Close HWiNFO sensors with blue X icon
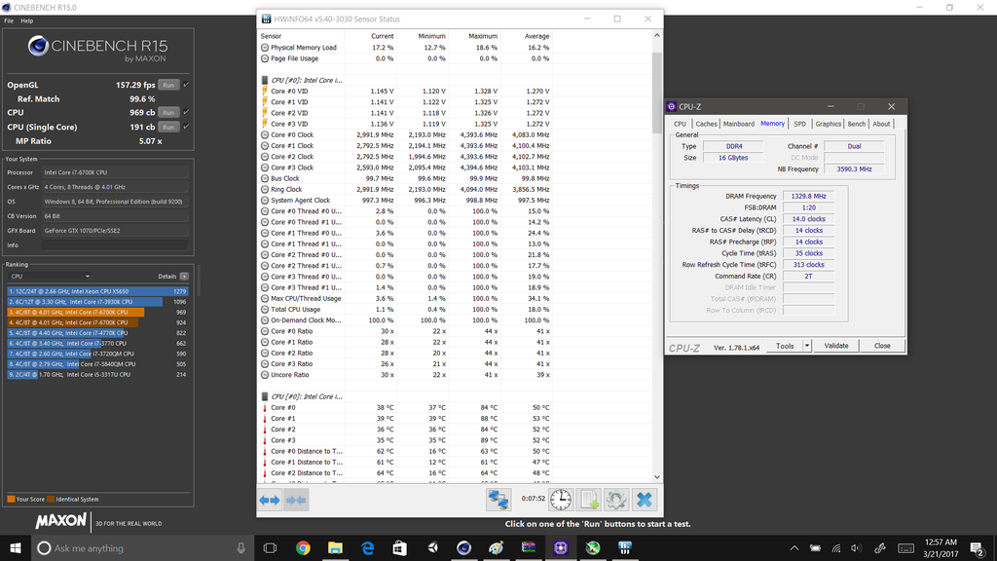Screen dimensions: 997x561 coord(645,500)
